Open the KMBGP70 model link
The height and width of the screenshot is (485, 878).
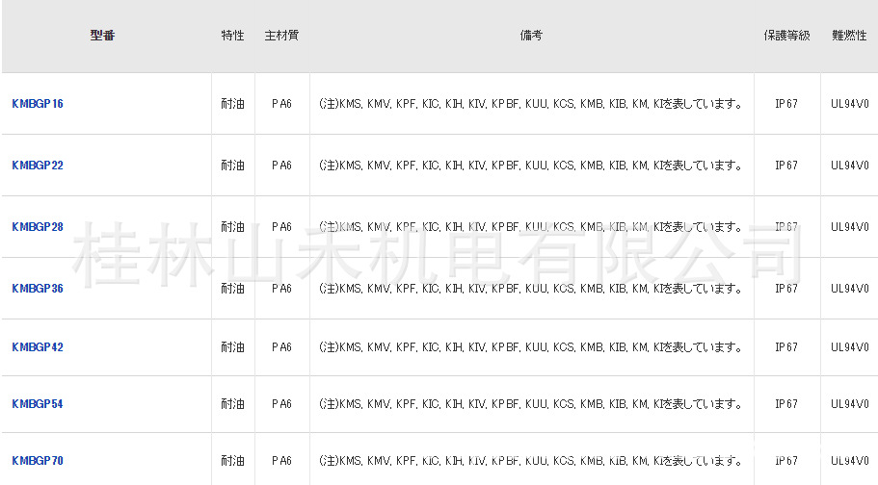point(38,461)
